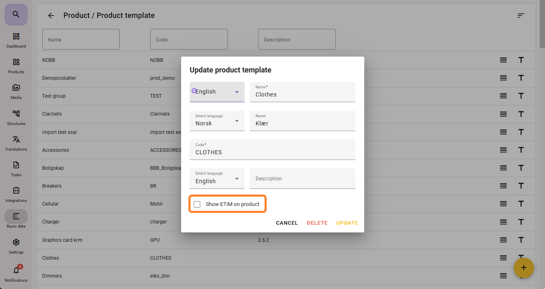Click the DELETE button in dialog

coord(317,223)
